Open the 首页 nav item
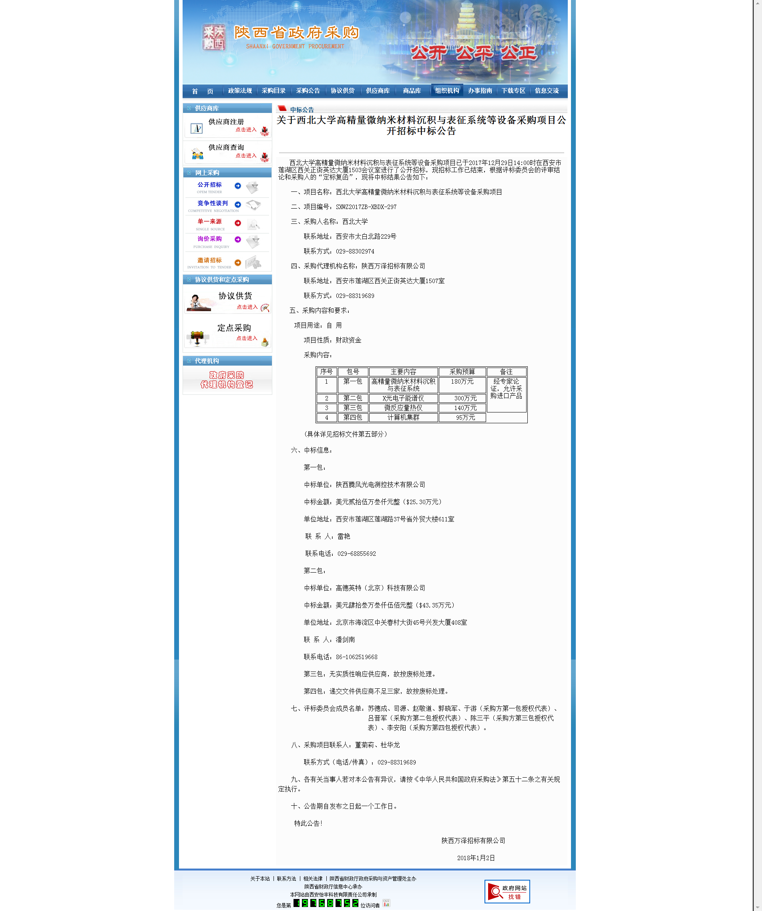The height and width of the screenshot is (911, 762). [x=203, y=91]
